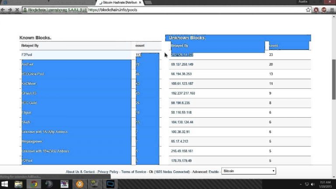Click KnCMiner pool entry
The width and height of the screenshot is (336, 189).
pos(29,84)
